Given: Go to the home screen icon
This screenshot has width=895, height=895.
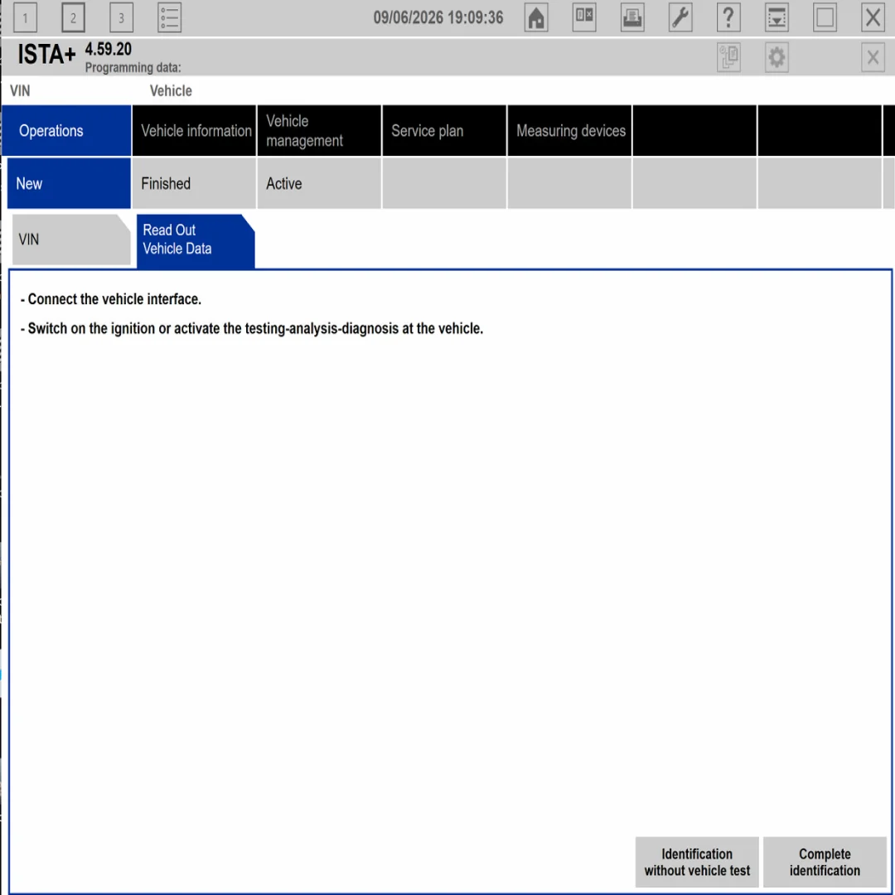Looking at the screenshot, I should point(536,17).
